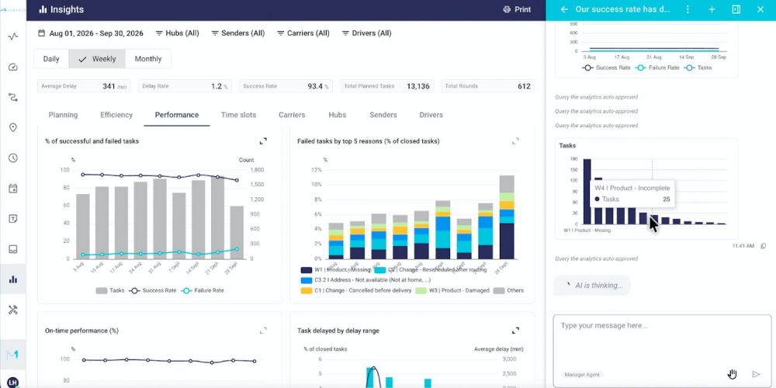The width and height of the screenshot is (776, 388).
Task: Click the Manager Agent chip
Action: click(x=581, y=375)
